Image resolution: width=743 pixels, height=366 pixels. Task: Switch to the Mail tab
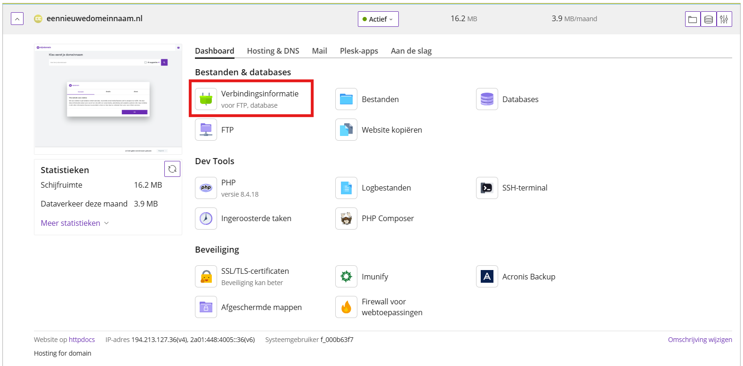(x=319, y=51)
